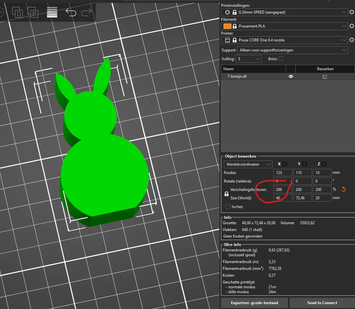
Task: Enable the Brim checkbox
Action: 281,59
